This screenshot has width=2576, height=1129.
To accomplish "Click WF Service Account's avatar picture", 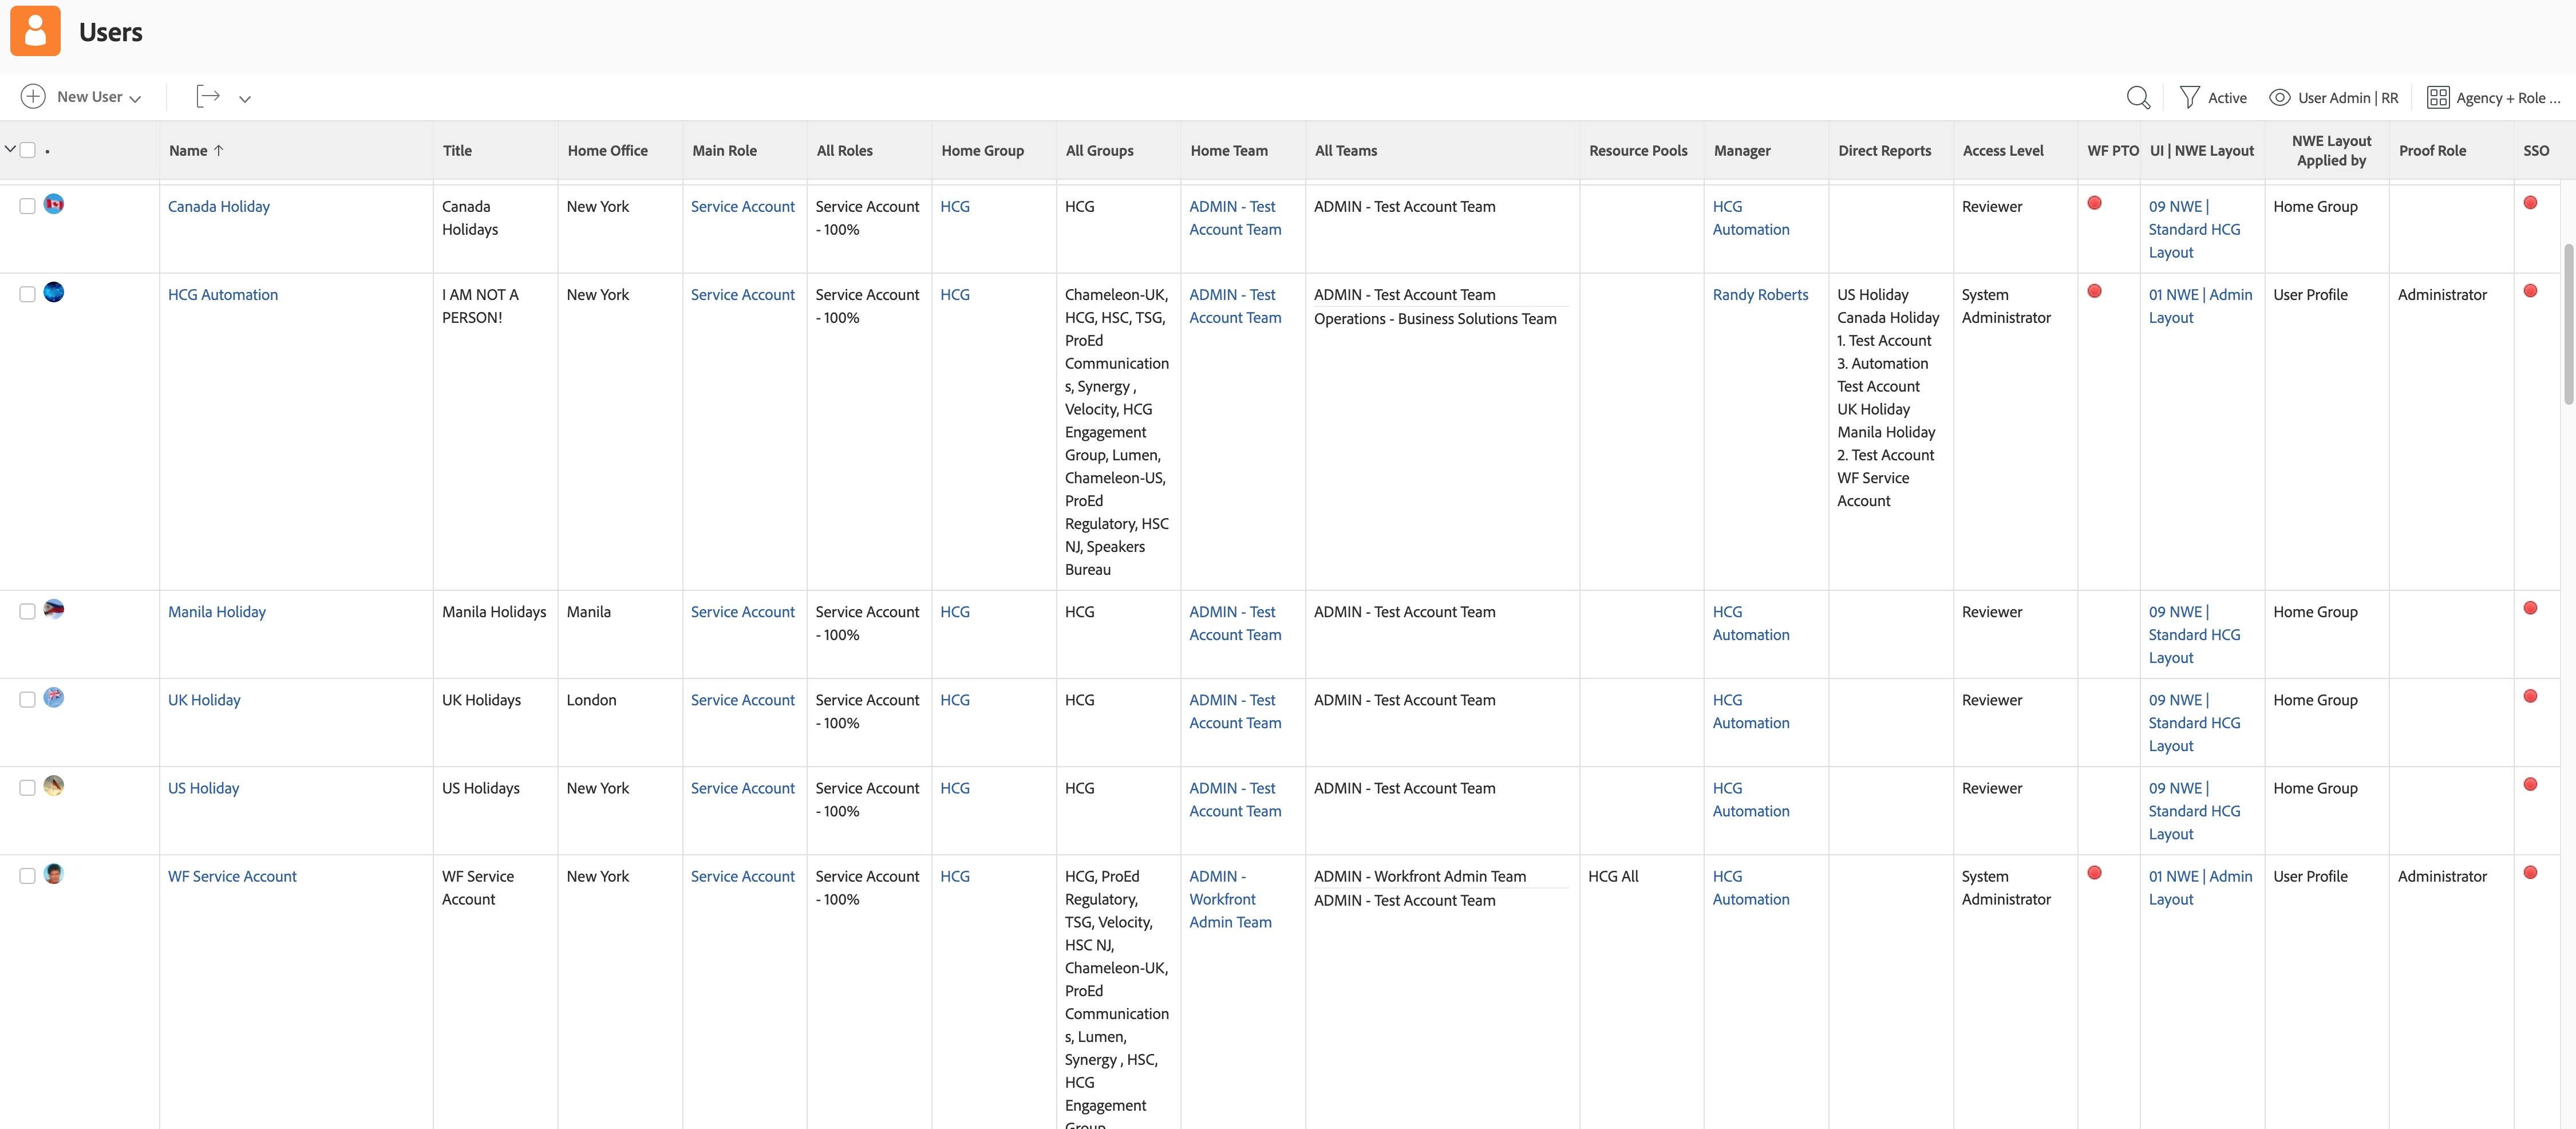I will (54, 874).
